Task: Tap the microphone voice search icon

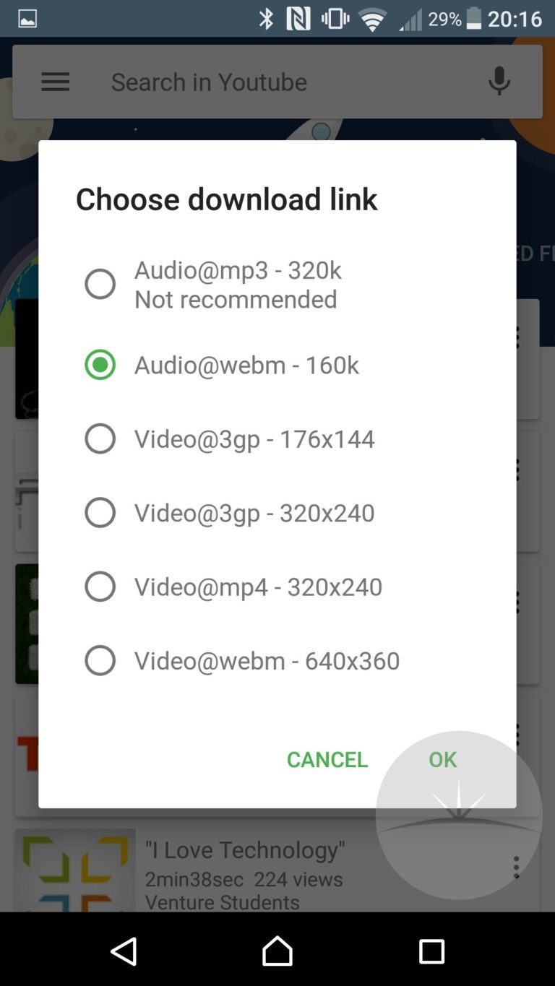Action: [499, 82]
